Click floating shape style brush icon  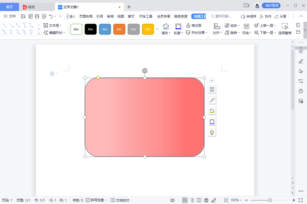212,100
